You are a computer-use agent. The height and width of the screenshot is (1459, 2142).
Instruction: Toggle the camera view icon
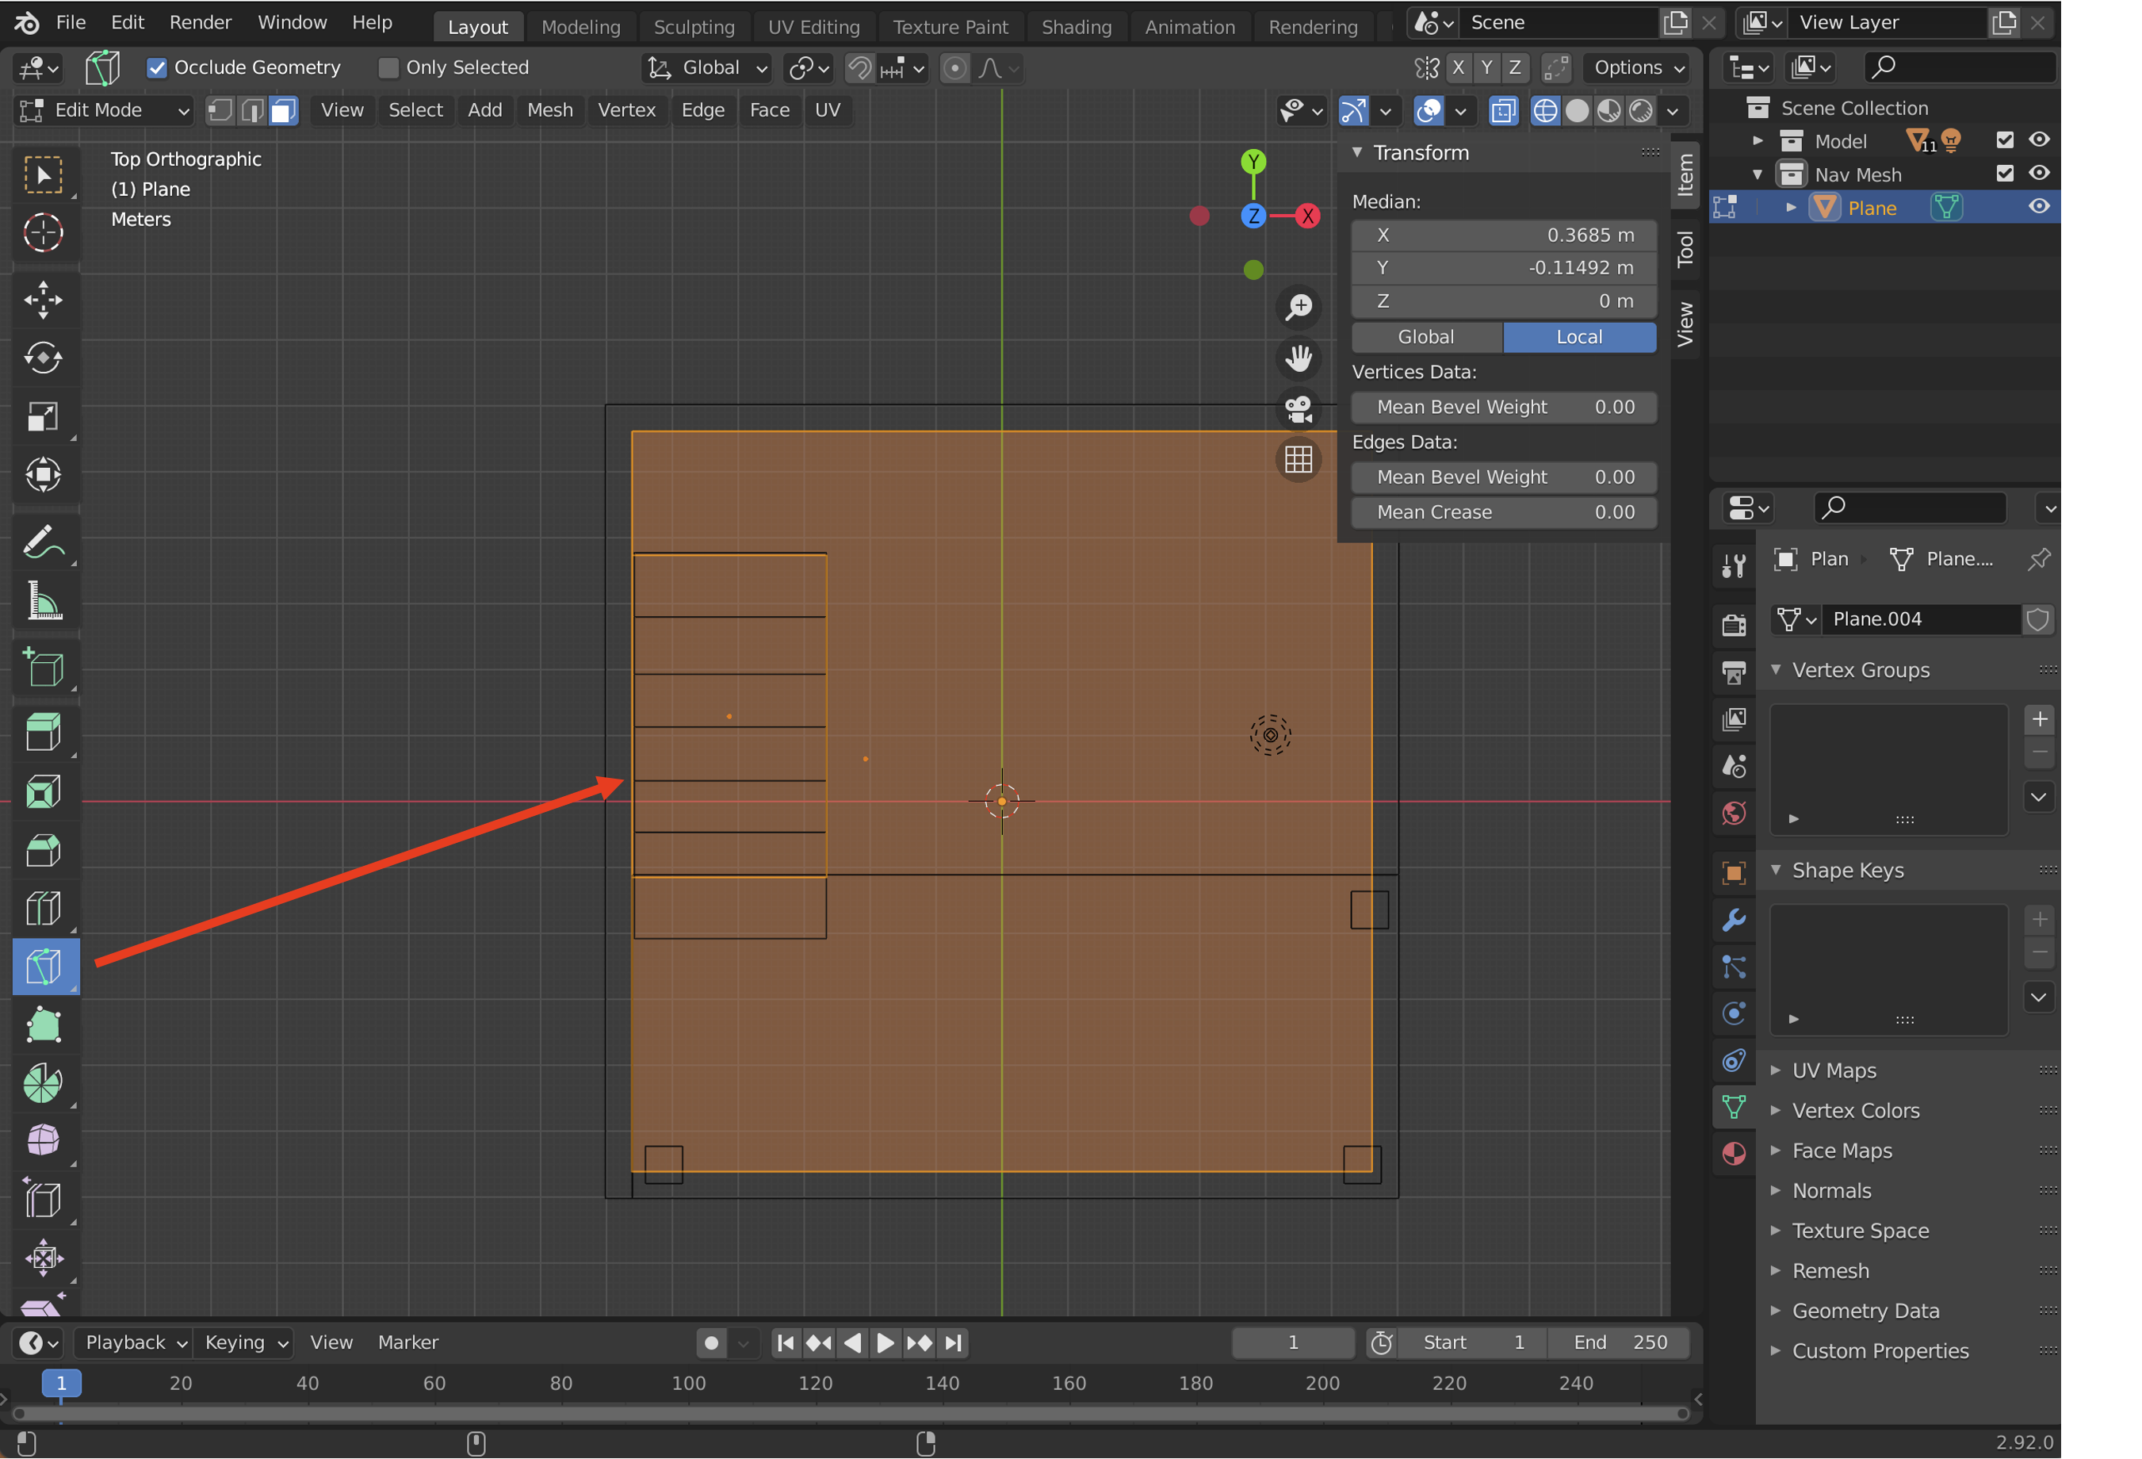pos(1299,408)
